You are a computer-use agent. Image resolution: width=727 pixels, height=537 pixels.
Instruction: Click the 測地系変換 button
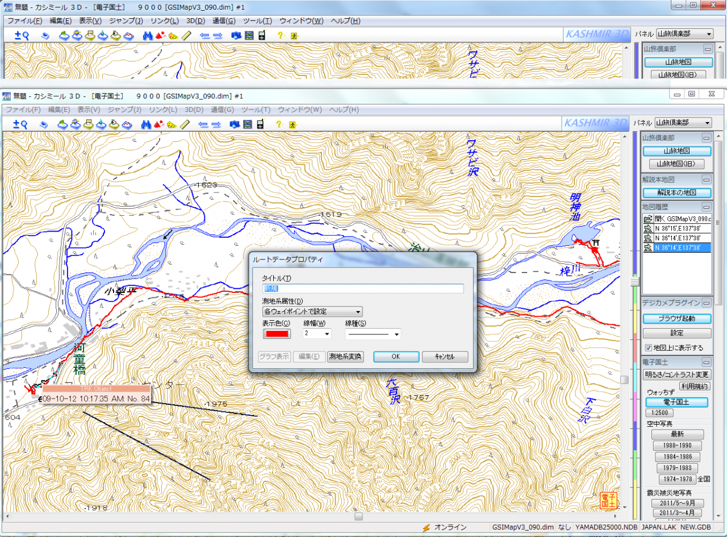click(x=345, y=356)
